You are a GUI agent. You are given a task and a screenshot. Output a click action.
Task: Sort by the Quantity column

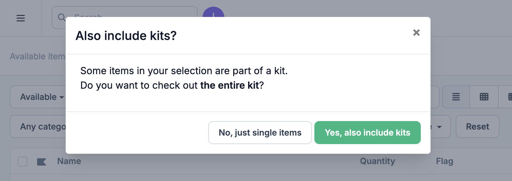(x=378, y=161)
